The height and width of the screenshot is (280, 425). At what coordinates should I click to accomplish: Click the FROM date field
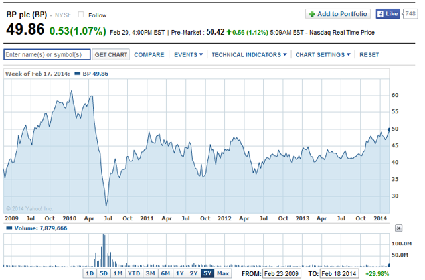[x=282, y=273]
